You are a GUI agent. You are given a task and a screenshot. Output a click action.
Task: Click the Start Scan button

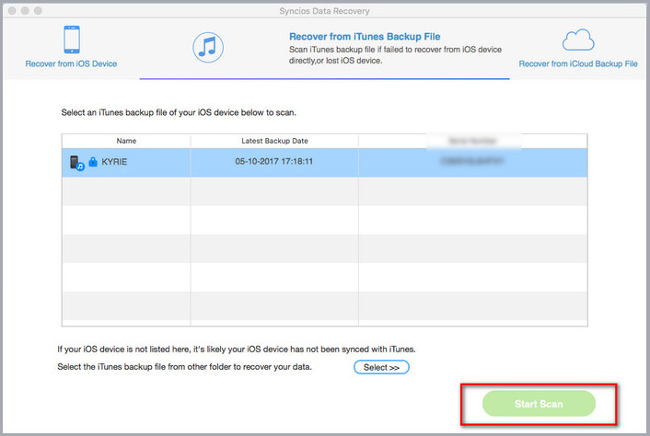[539, 404]
